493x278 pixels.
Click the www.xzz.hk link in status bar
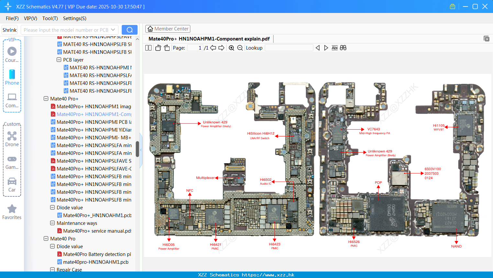coord(268,275)
